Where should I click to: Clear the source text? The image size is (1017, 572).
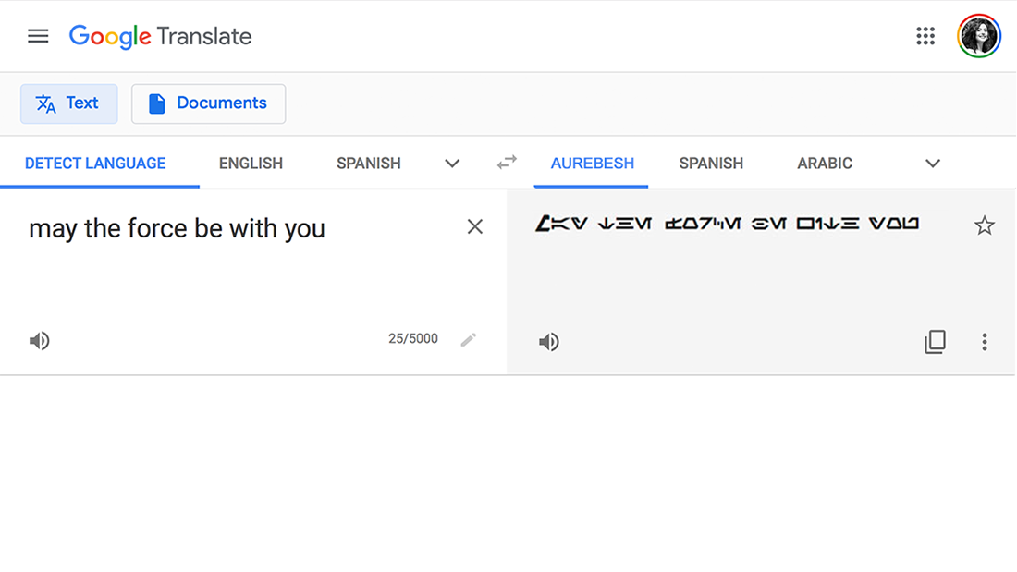[x=475, y=226]
